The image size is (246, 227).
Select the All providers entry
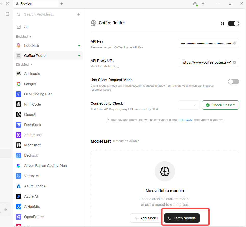[48, 27]
